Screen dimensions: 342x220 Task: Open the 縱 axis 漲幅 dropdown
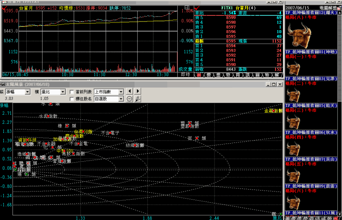tap(27, 92)
